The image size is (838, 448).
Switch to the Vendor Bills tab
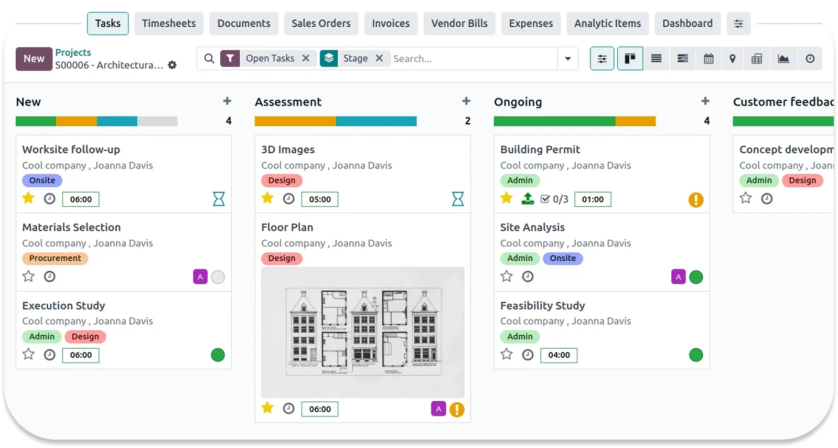tap(459, 24)
